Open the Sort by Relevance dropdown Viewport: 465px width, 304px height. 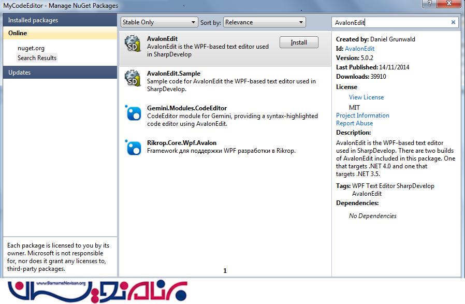(264, 22)
